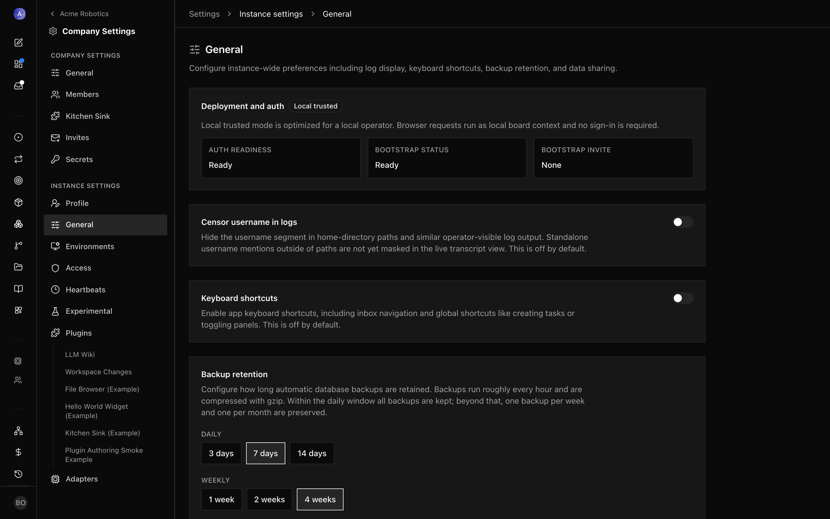Click Instance settings breadcrumb link
The image size is (830, 519).
pyautogui.click(x=271, y=14)
